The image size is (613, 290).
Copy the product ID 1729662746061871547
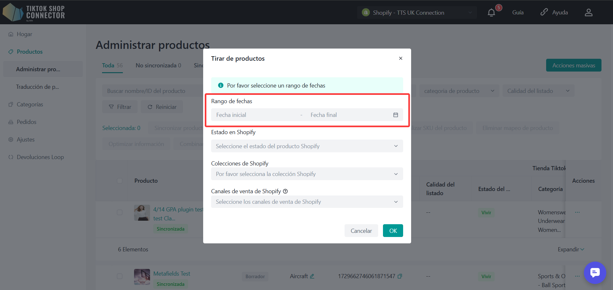point(400,276)
